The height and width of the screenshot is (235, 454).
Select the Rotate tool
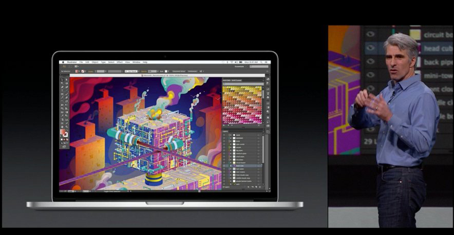(62, 101)
